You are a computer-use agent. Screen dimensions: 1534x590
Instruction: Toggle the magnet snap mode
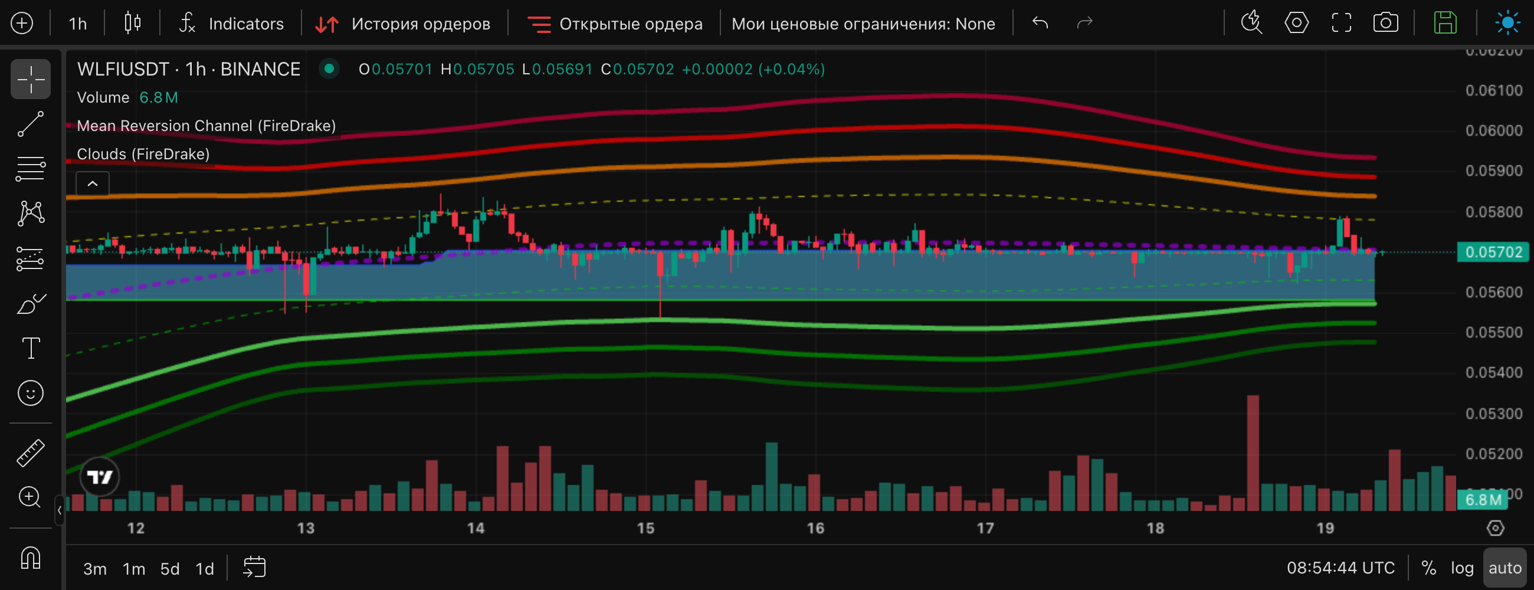[x=30, y=558]
